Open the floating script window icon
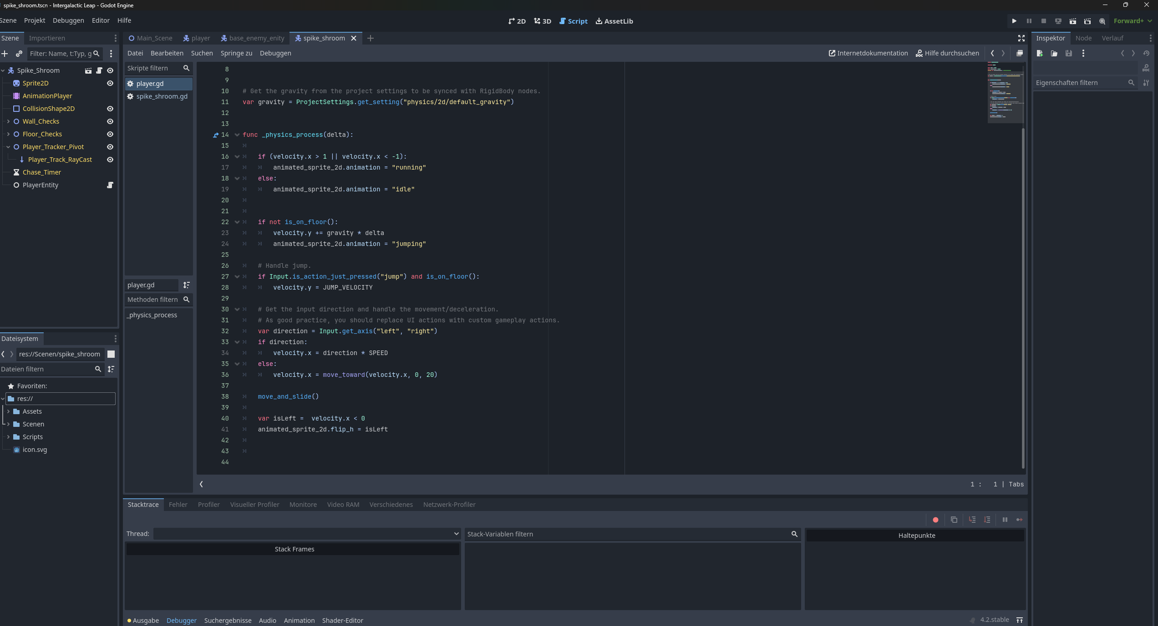 (x=1020, y=53)
